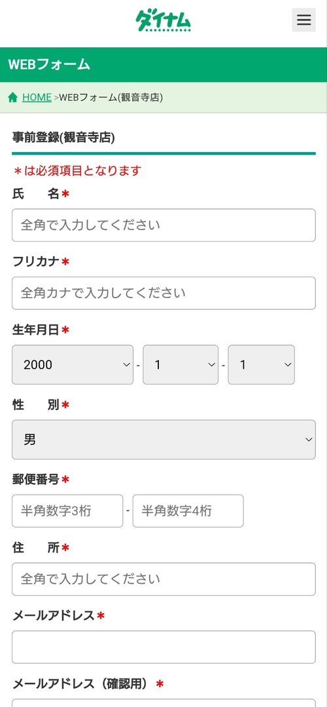Expand the 性別 gender dropdown

pyautogui.click(x=163, y=440)
